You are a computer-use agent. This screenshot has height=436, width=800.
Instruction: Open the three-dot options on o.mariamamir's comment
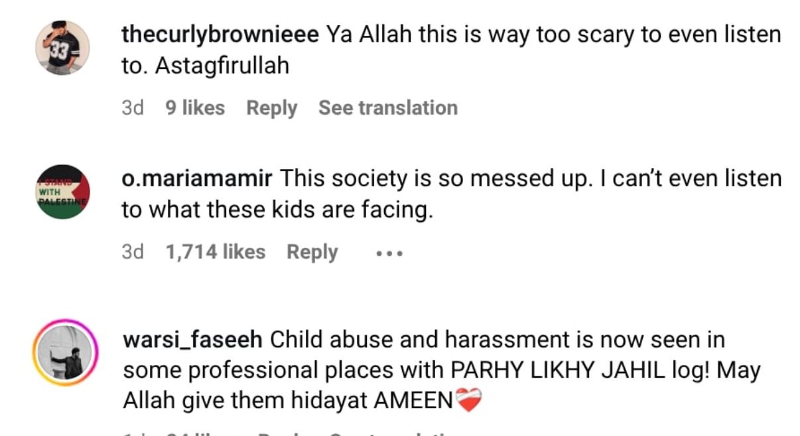pyautogui.click(x=389, y=253)
